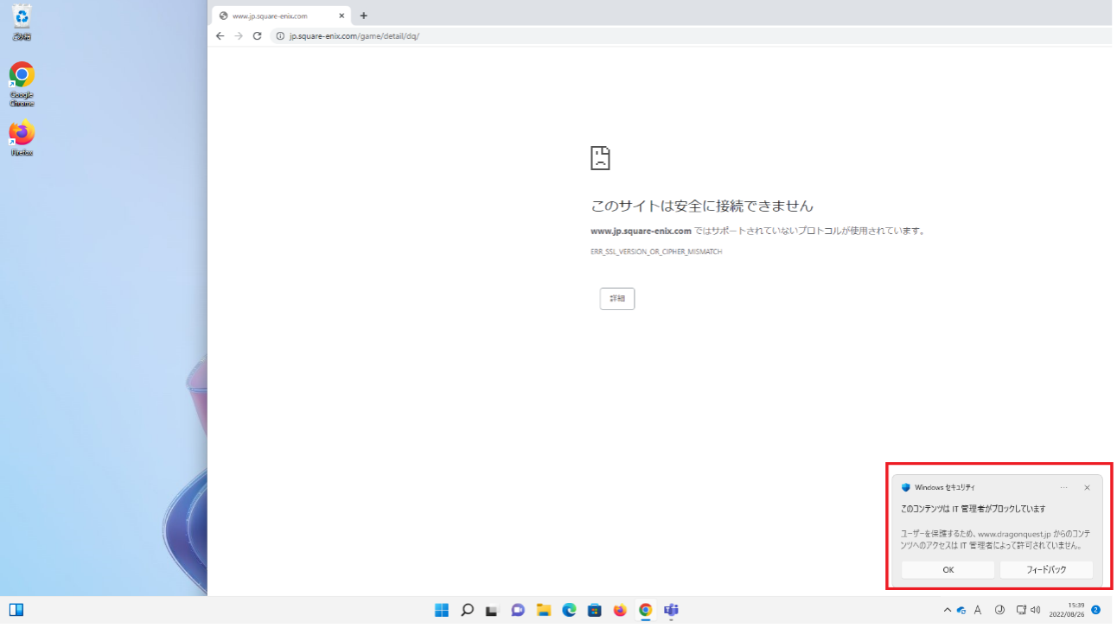The width and height of the screenshot is (1117, 628).
Task: Open Microsoft Teams from taskbar
Action: [x=671, y=610]
